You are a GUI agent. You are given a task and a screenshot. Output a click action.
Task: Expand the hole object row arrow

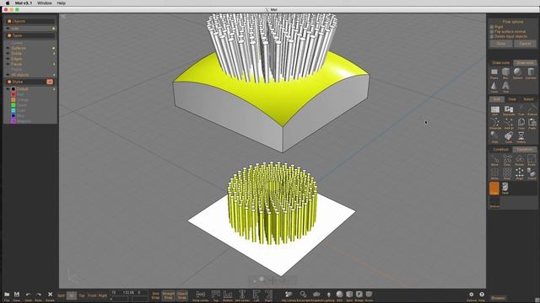[8, 29]
